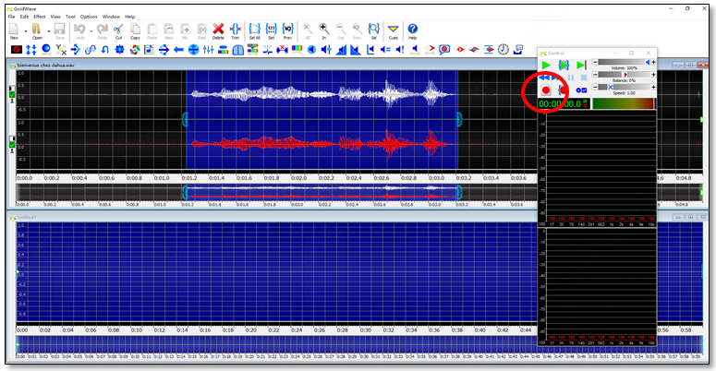Open the Help menu in menu bar
The width and height of the screenshot is (716, 371).
[x=130, y=17]
